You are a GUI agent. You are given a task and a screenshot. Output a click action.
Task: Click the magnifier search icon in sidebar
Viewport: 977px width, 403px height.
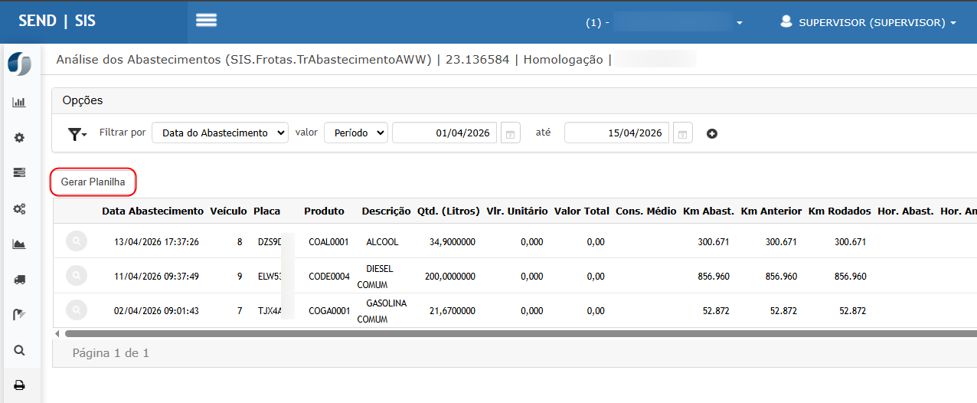(x=19, y=350)
